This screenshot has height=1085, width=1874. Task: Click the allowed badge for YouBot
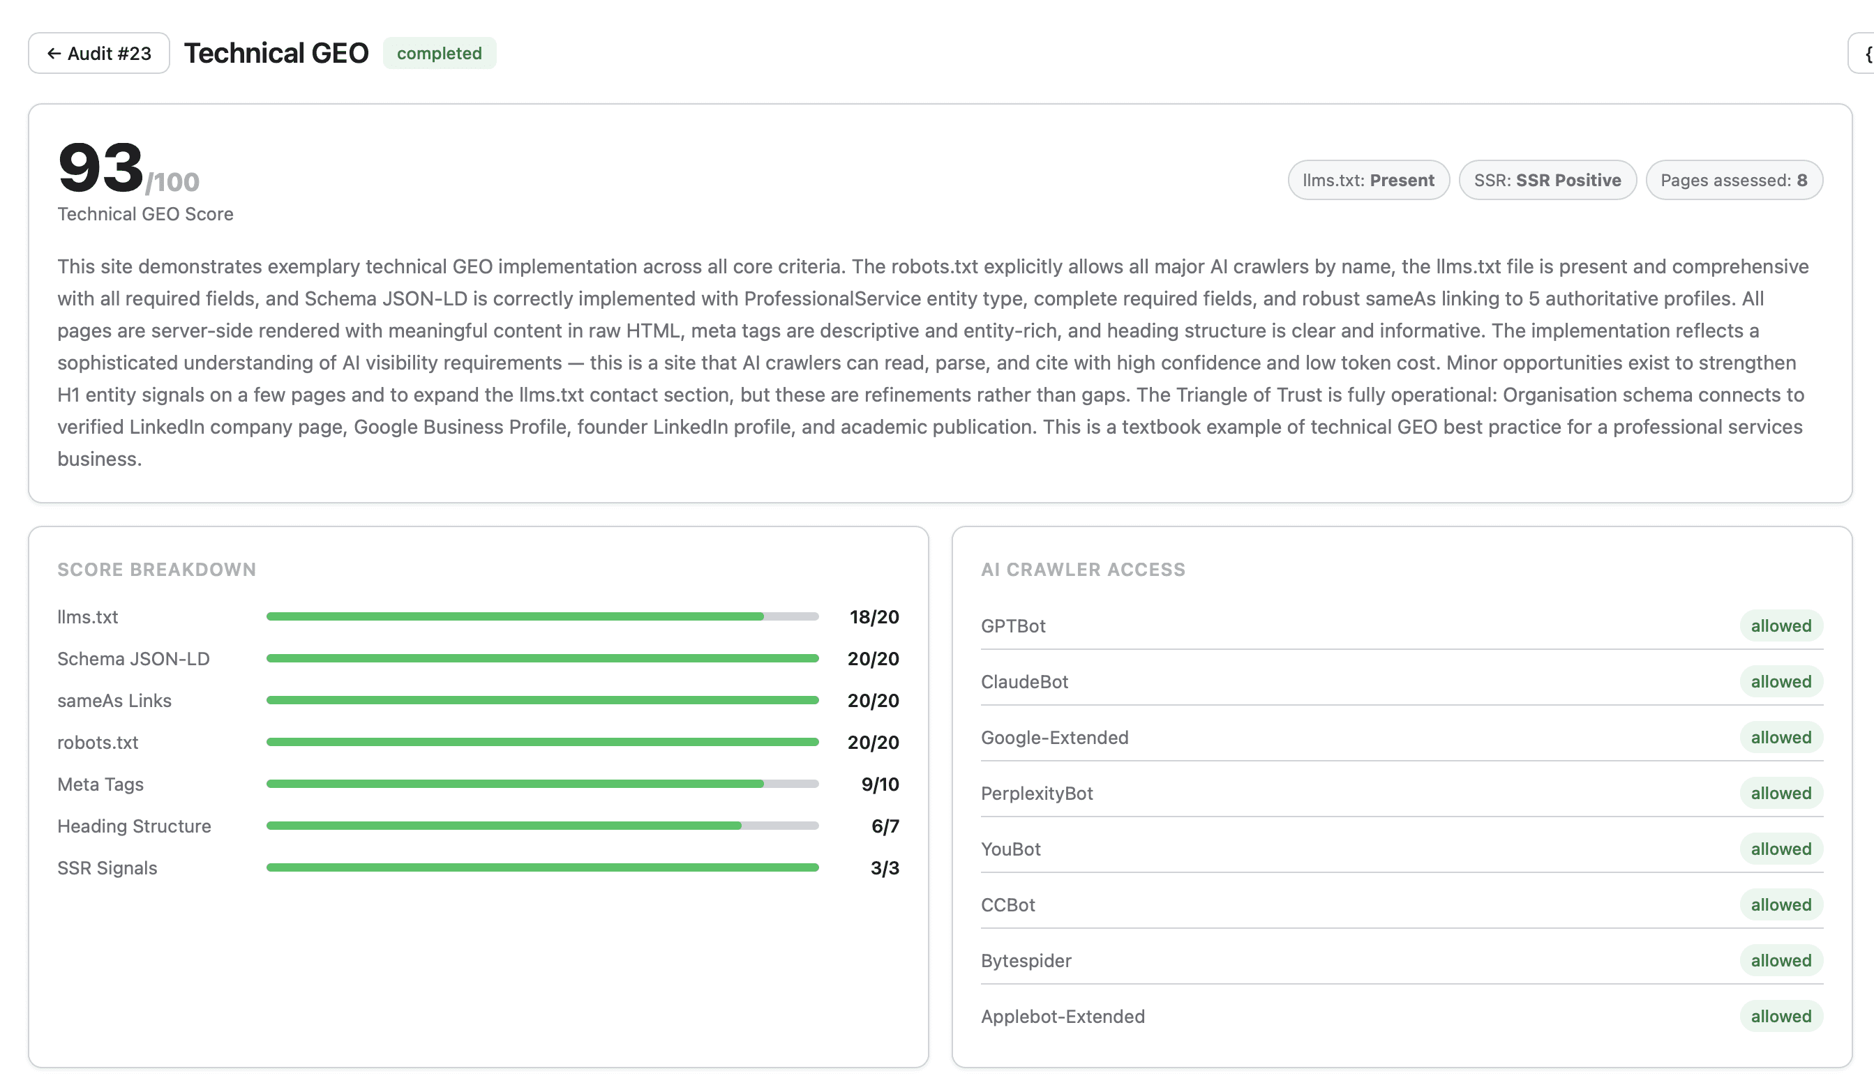tap(1781, 849)
